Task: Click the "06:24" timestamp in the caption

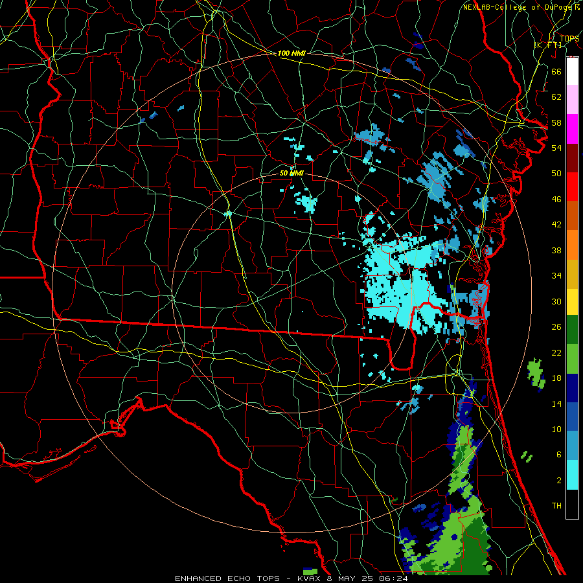Action: click(394, 578)
